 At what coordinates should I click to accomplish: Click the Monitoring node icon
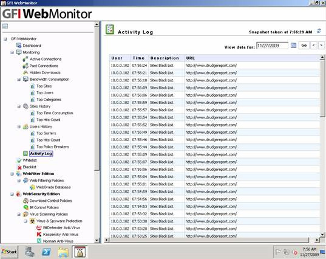(19, 52)
